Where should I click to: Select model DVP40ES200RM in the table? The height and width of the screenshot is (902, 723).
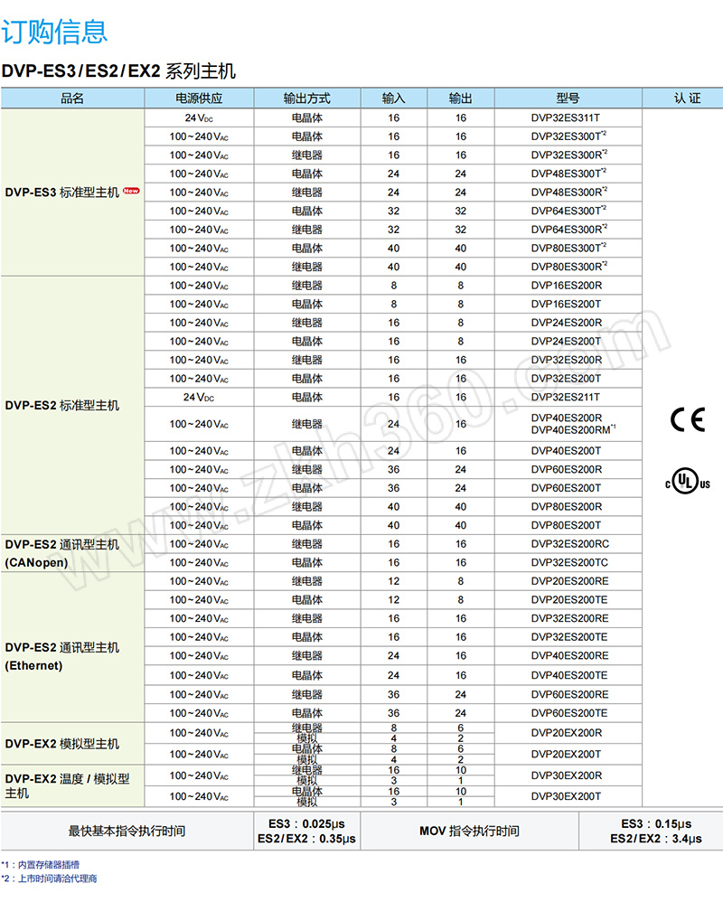click(x=570, y=429)
